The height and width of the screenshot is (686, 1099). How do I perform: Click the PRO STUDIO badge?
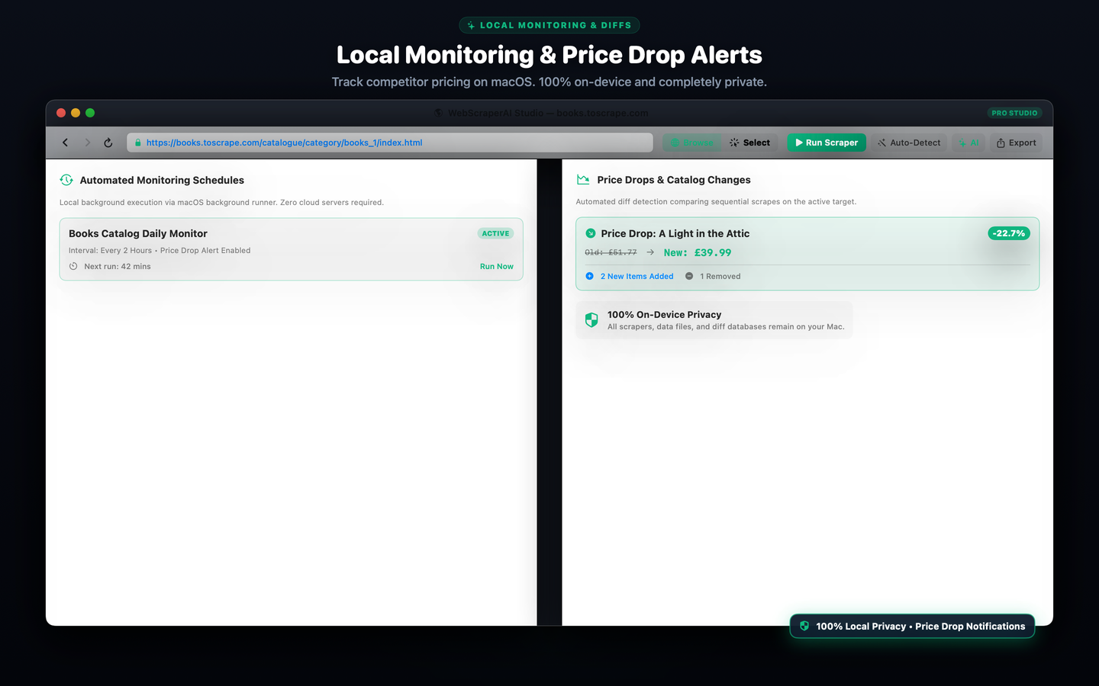[x=1014, y=113]
